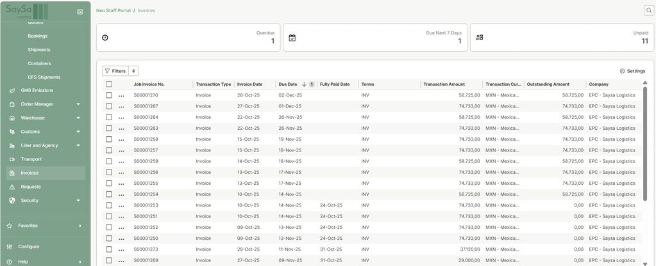The image size is (656, 266).
Task: Open the Shipments sidebar item
Action: (x=39, y=50)
